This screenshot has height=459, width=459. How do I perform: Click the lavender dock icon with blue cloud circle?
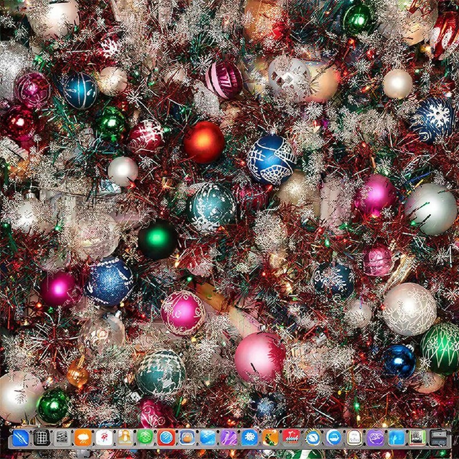tap(334, 438)
